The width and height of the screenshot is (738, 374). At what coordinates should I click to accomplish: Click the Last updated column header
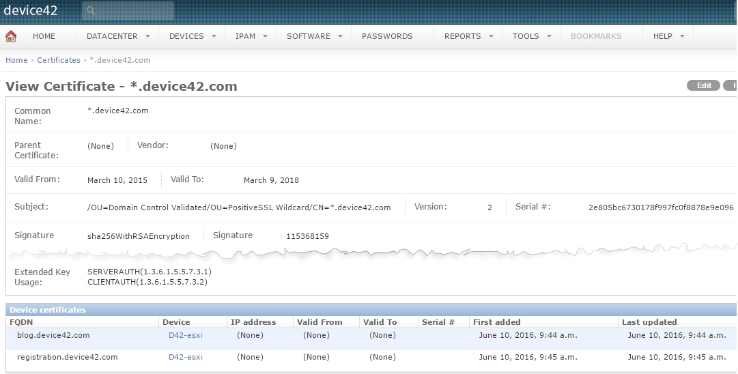[x=649, y=322]
